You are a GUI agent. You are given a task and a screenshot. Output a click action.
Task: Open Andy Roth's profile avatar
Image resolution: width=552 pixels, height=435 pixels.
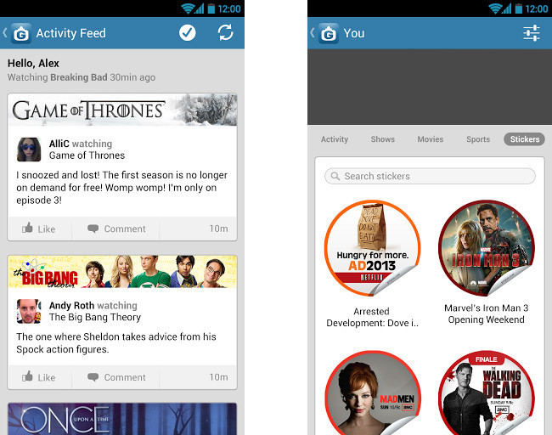click(x=29, y=311)
